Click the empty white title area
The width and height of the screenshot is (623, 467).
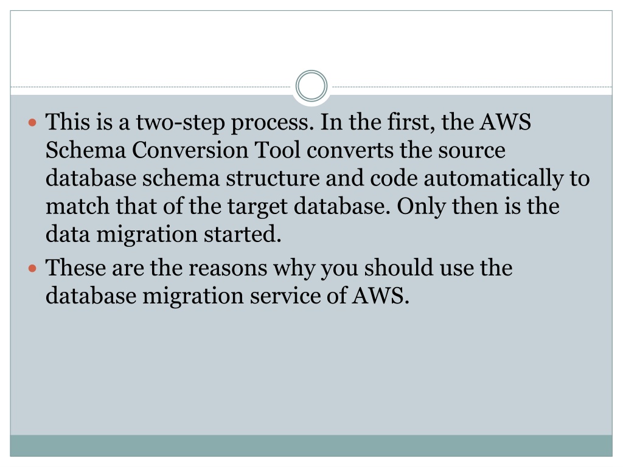pyautogui.click(x=311, y=40)
